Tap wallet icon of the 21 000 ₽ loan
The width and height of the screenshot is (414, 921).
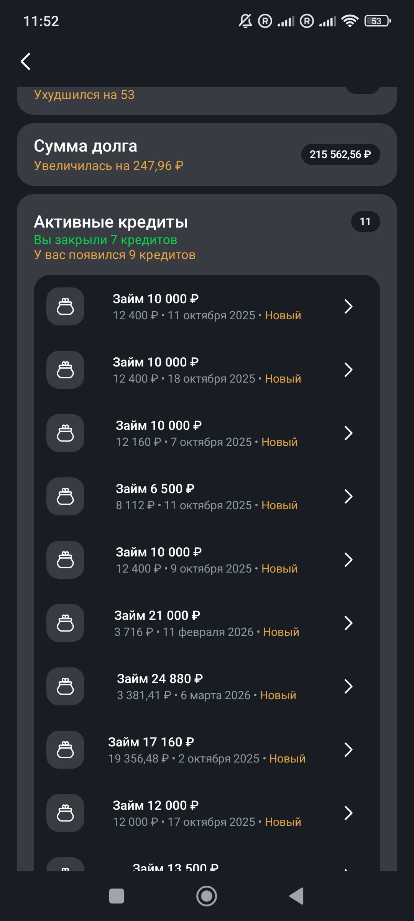pyautogui.click(x=65, y=623)
